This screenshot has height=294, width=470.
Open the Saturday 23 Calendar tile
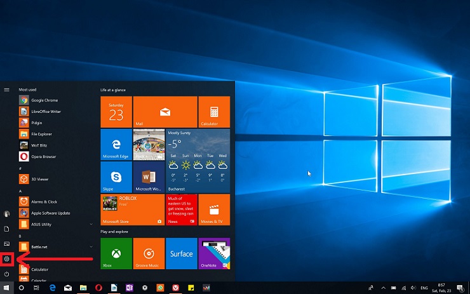116,112
